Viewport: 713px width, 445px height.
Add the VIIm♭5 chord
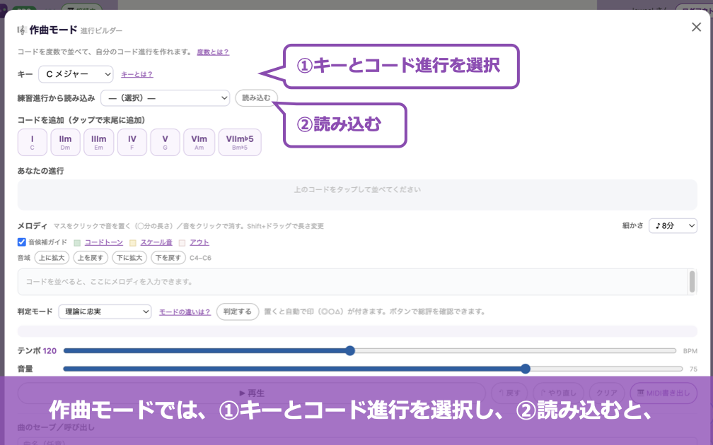[240, 143]
